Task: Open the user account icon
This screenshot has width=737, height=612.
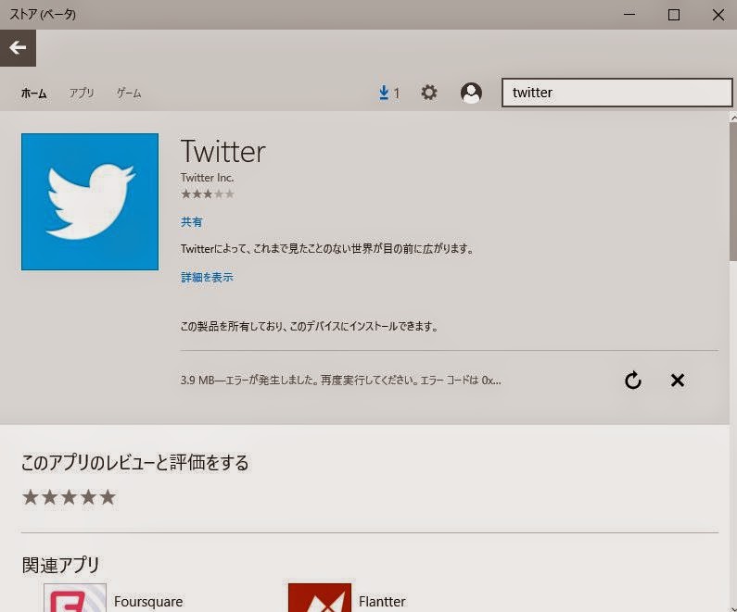Action: pos(471,93)
